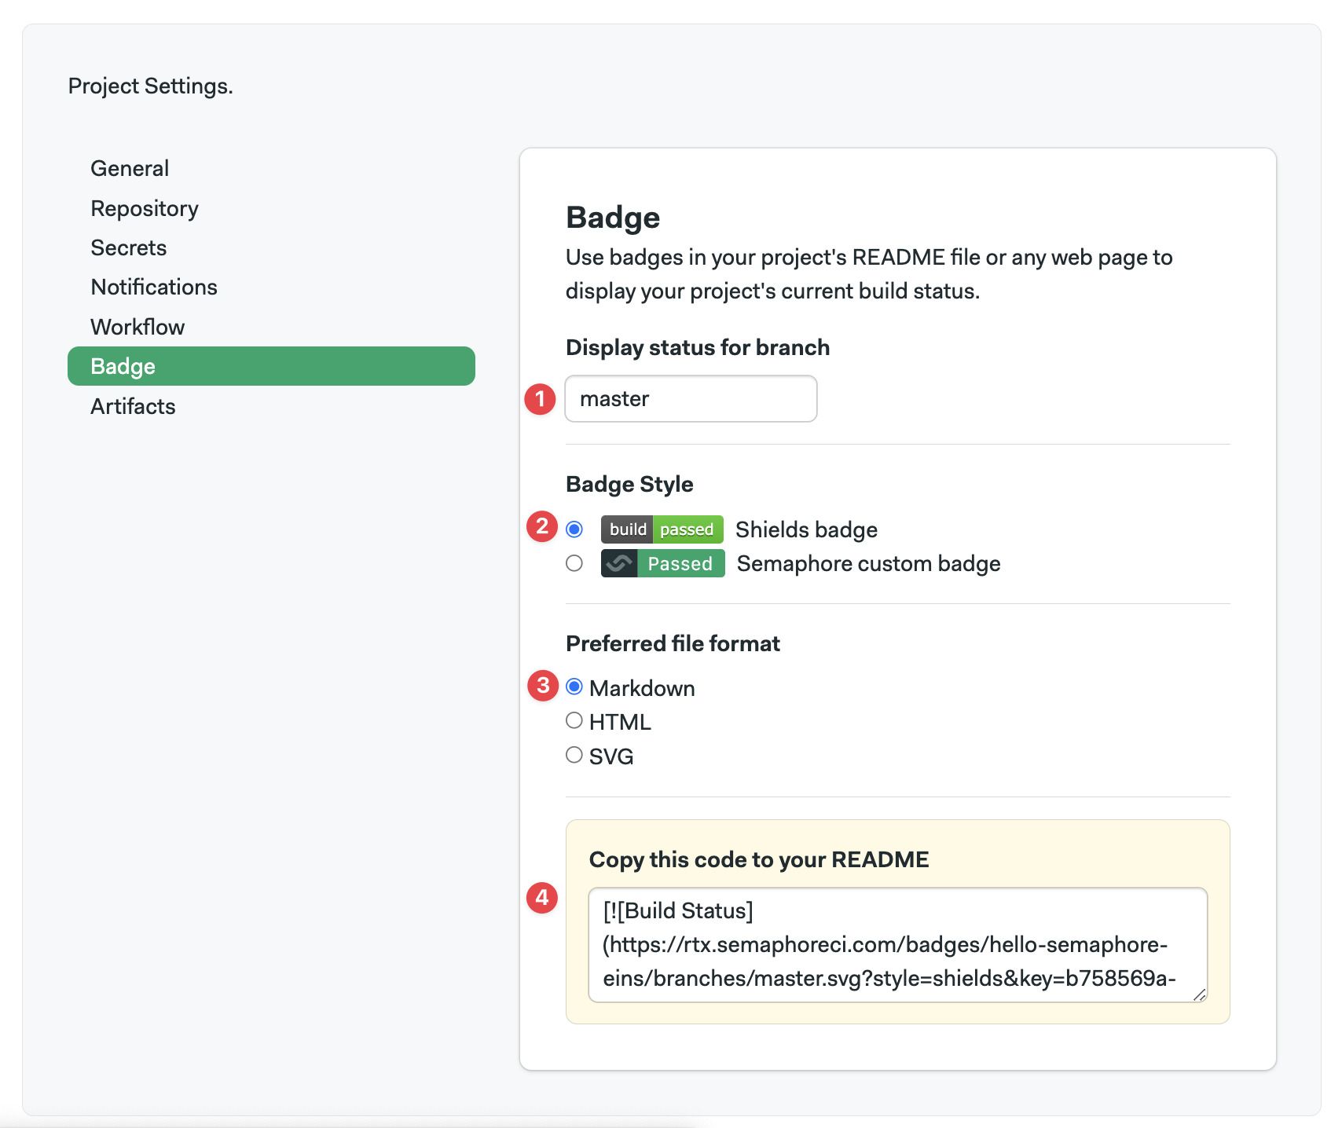Screen dimensions: 1331x1128
Task: Open the General settings section
Action: (130, 168)
